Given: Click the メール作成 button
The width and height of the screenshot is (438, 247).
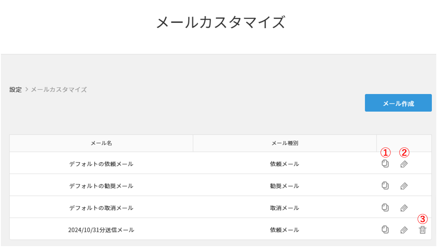Looking at the screenshot, I should click(x=398, y=103).
